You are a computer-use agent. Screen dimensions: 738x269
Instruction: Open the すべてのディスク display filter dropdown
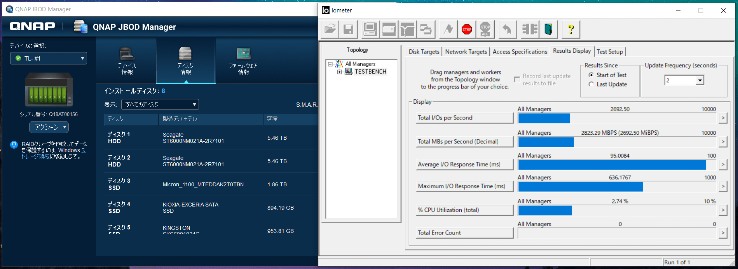pyautogui.click(x=160, y=104)
